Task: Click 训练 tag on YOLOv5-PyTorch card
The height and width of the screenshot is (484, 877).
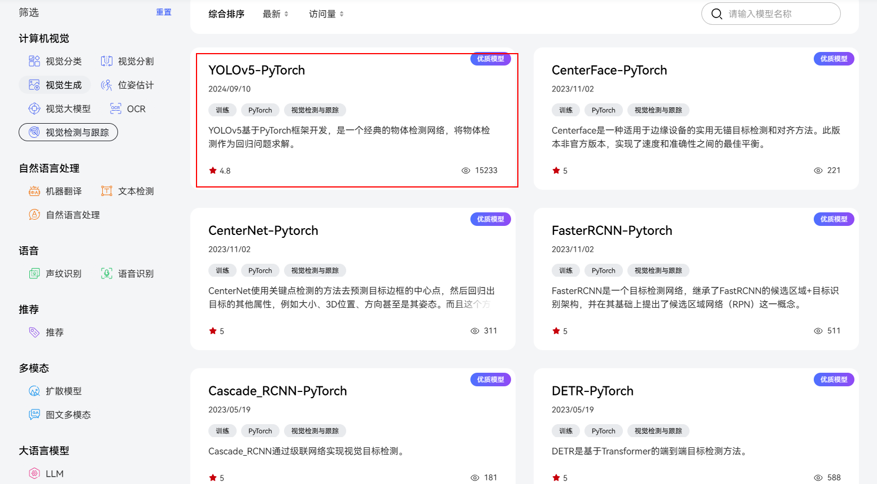Action: click(222, 110)
